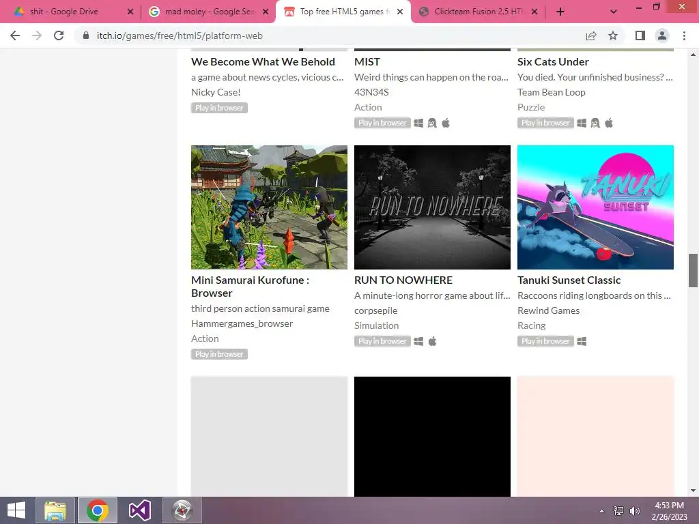The image size is (699, 524).
Task: View site information via the padlock icon
Action: (86, 35)
